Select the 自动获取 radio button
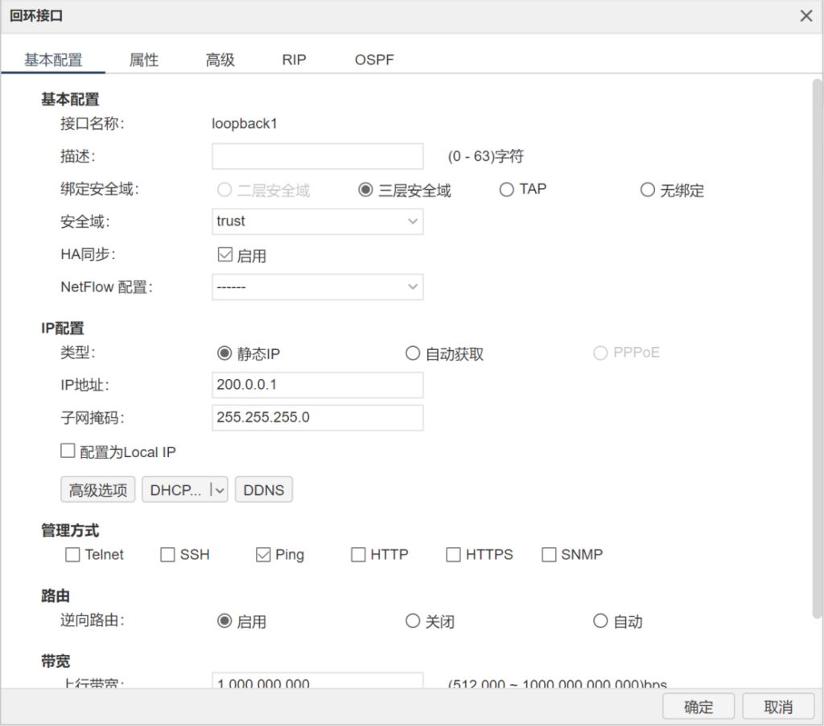Viewport: 824px width, 726px height. click(x=413, y=353)
